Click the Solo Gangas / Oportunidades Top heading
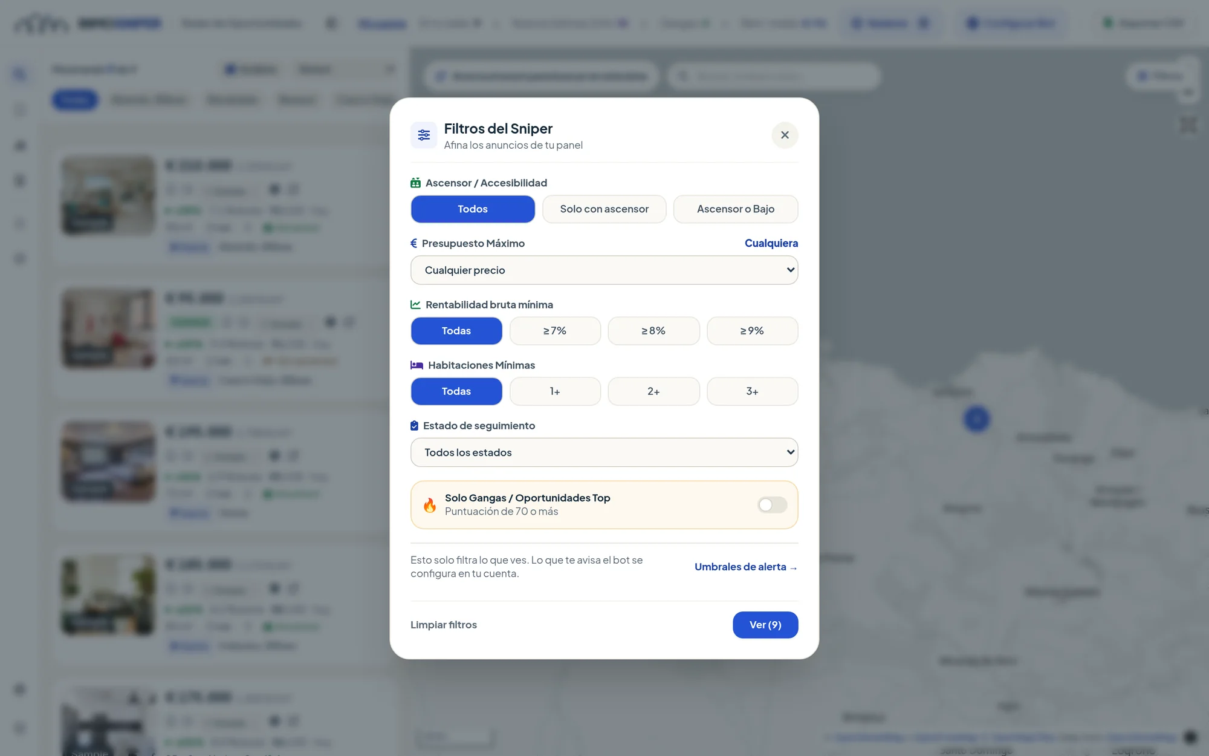Viewport: 1209px width, 756px height. coord(528,498)
